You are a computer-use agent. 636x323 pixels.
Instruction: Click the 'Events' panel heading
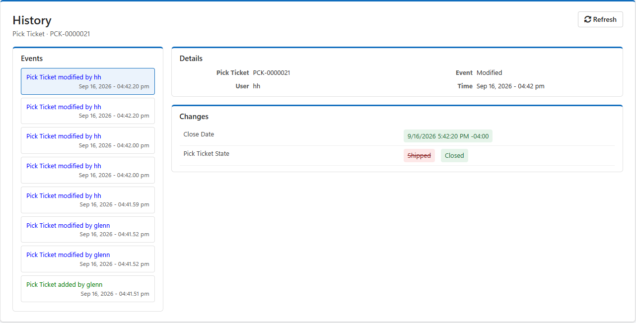click(x=32, y=59)
